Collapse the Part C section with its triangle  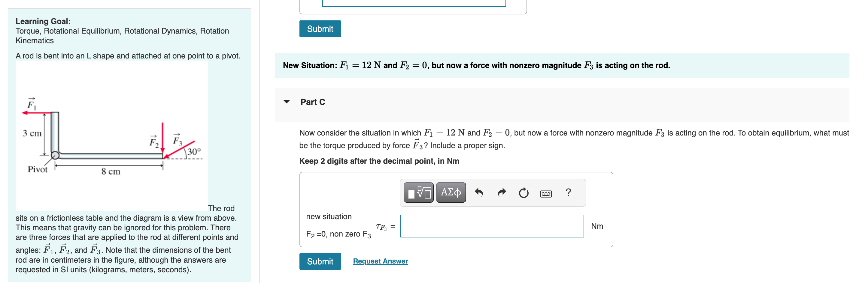(x=287, y=102)
